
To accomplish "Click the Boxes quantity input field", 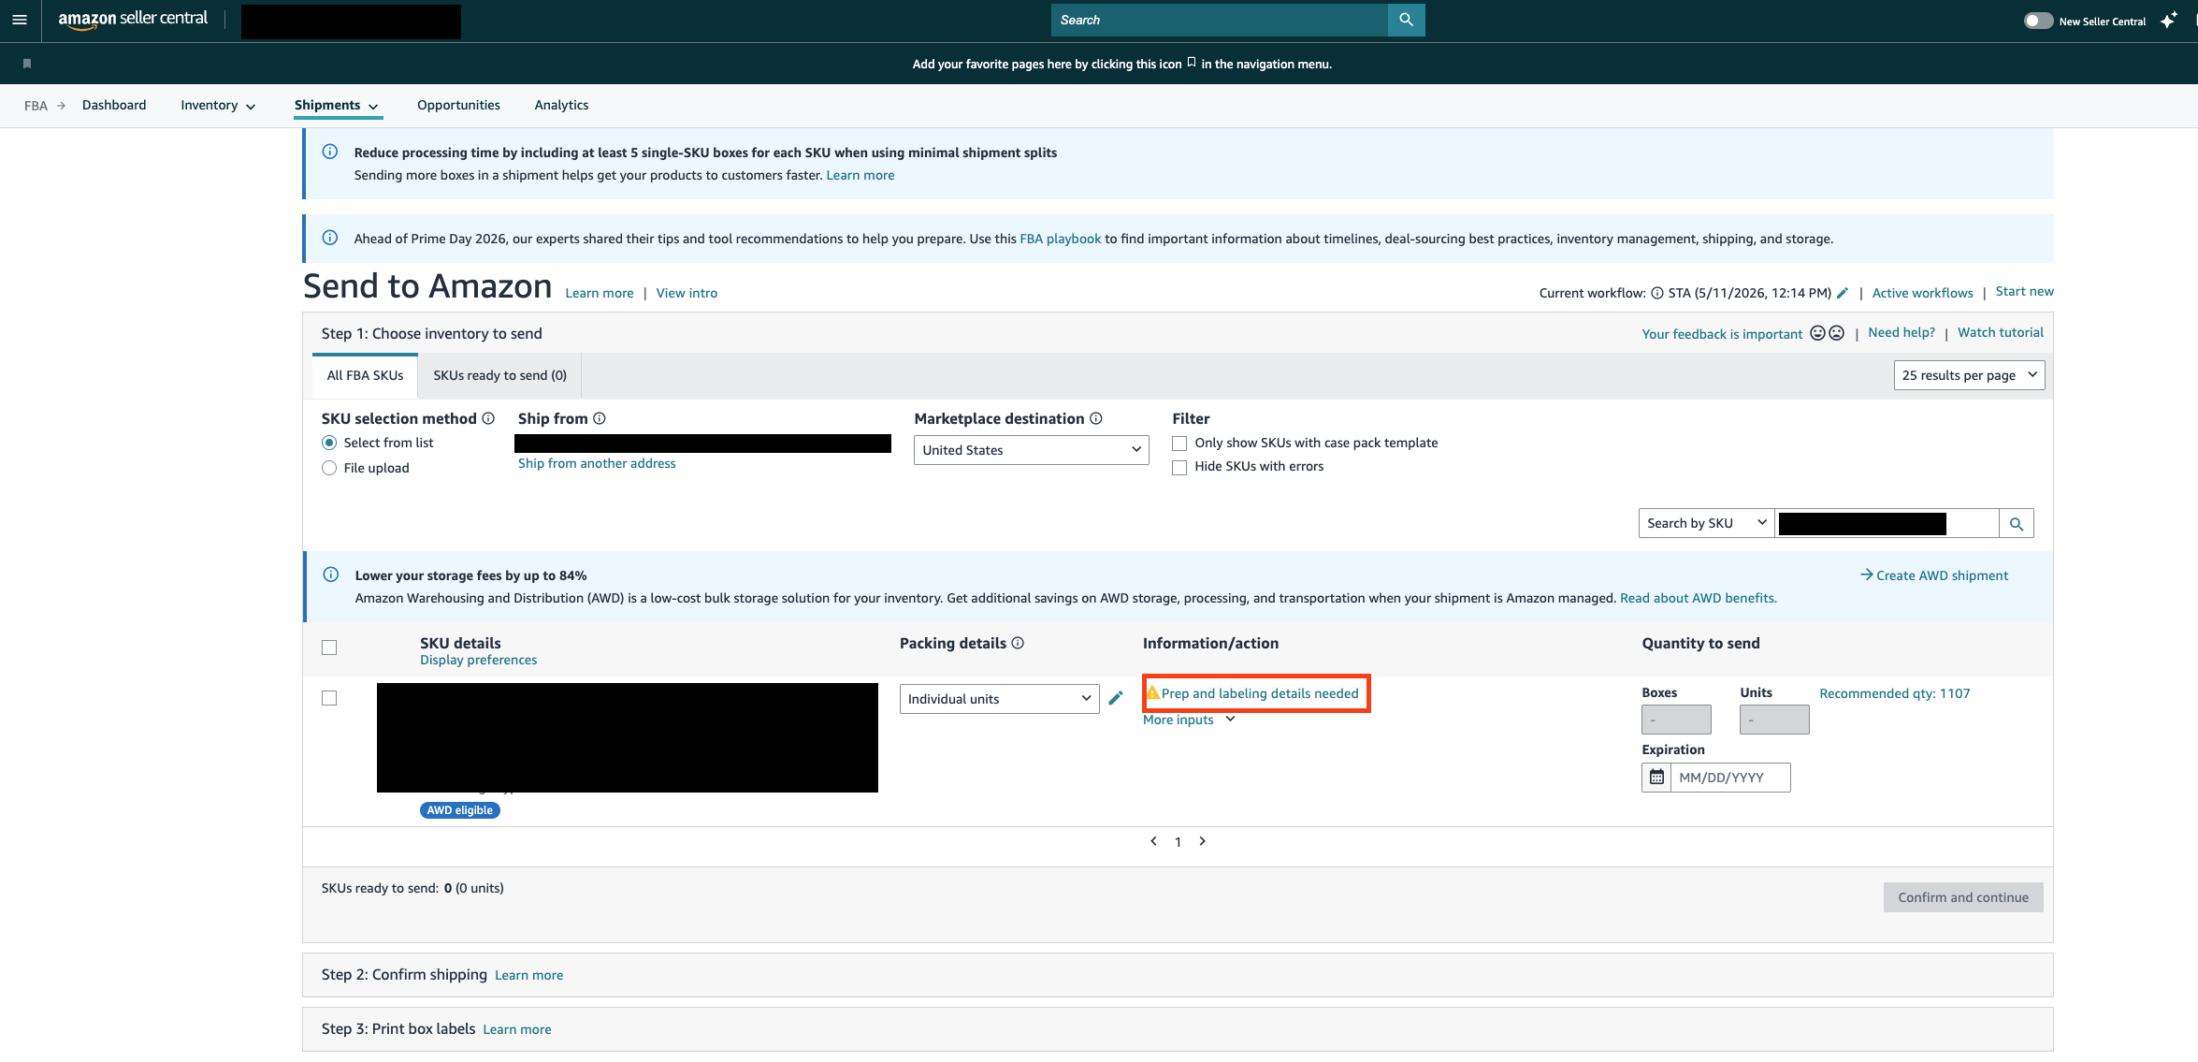I will (1676, 720).
